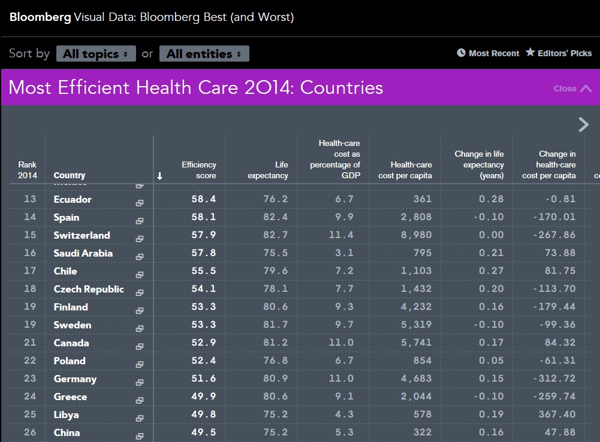The image size is (600, 442).
Task: Select the Czech Republic row name
Action: coord(89,289)
